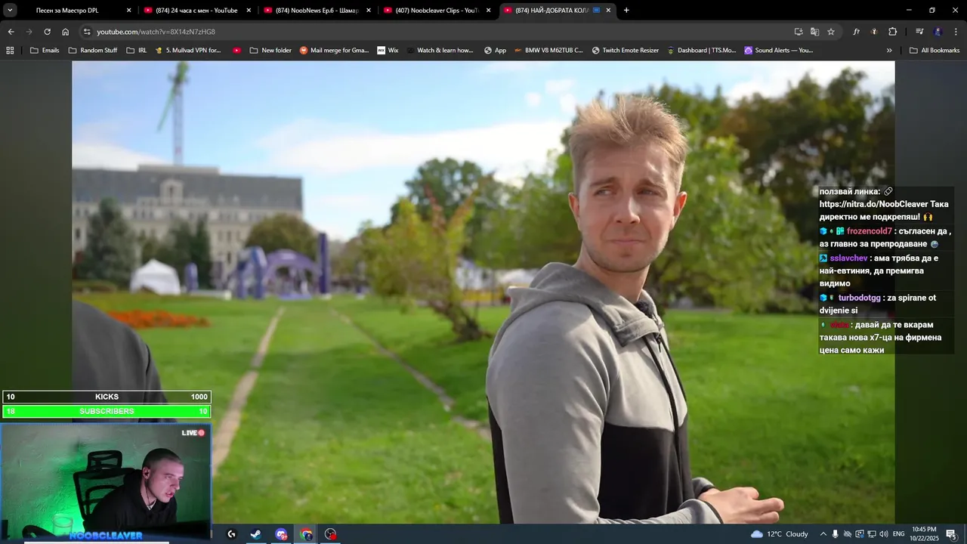
Task: Open the unlabeled YouTube bookmark icon
Action: (x=236, y=51)
